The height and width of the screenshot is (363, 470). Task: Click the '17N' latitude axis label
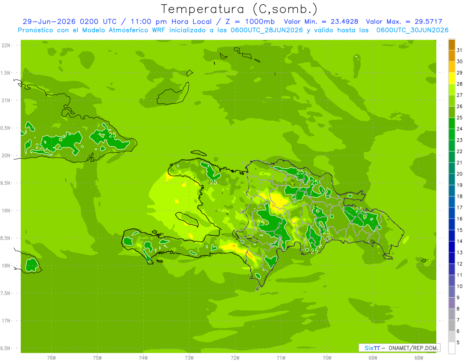6,321
